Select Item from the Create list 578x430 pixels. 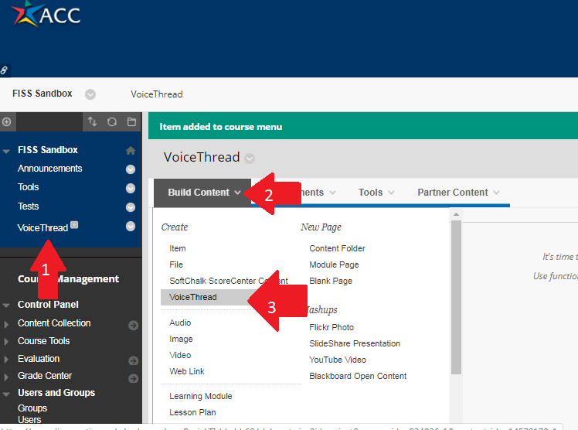click(x=177, y=248)
